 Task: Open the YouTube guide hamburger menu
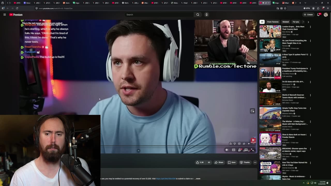click(x=4, y=15)
